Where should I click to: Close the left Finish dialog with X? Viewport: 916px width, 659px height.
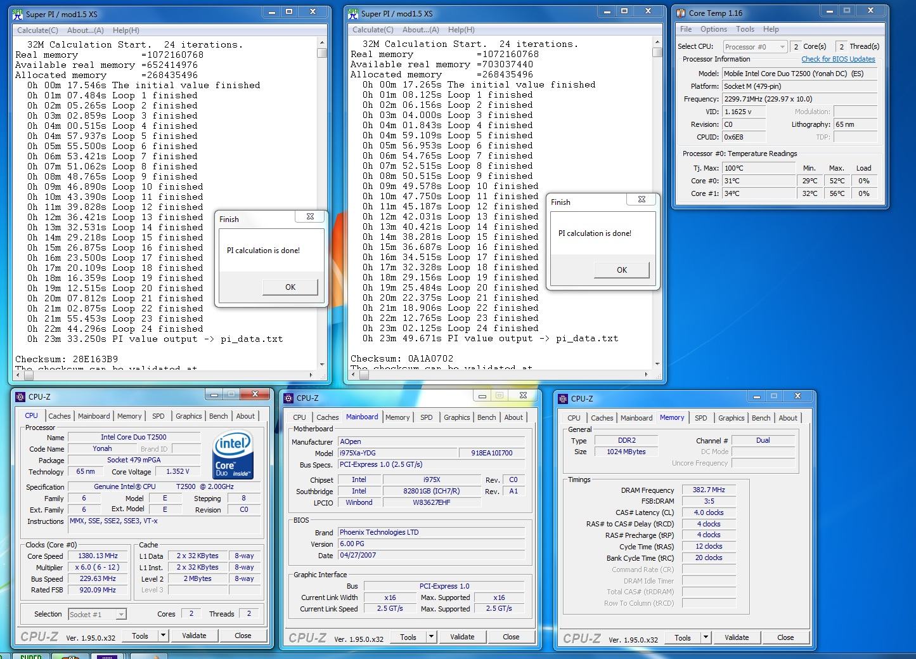pos(310,217)
